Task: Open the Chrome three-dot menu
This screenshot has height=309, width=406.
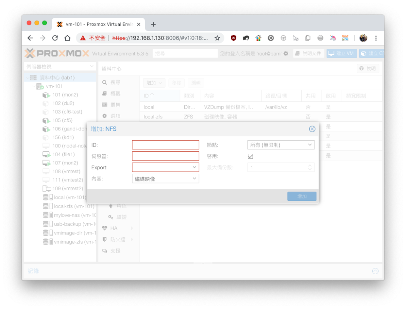Action: click(x=376, y=38)
